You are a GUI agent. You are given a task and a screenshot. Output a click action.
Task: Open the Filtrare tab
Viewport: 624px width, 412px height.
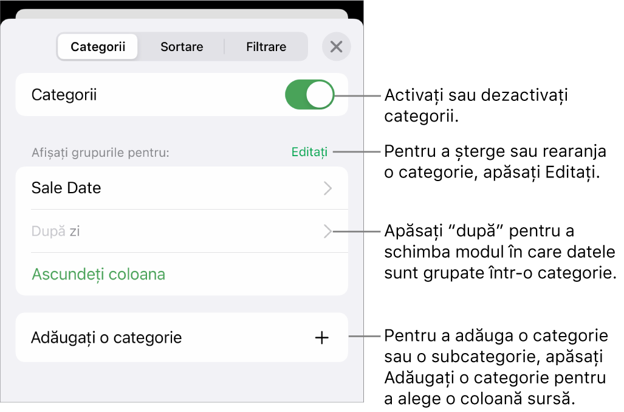pos(265,46)
